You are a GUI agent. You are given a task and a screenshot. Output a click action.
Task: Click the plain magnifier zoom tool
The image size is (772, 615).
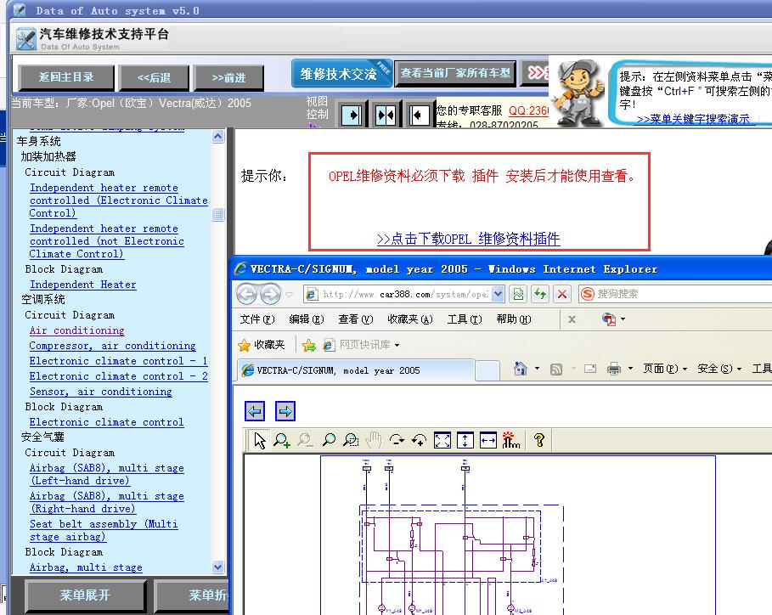pyautogui.click(x=329, y=440)
